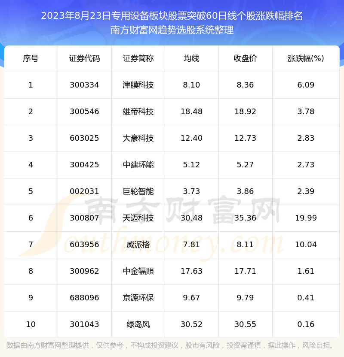Click change value 2.83
Image resolution: width=344 pixels, height=357 pixels.
click(x=306, y=138)
